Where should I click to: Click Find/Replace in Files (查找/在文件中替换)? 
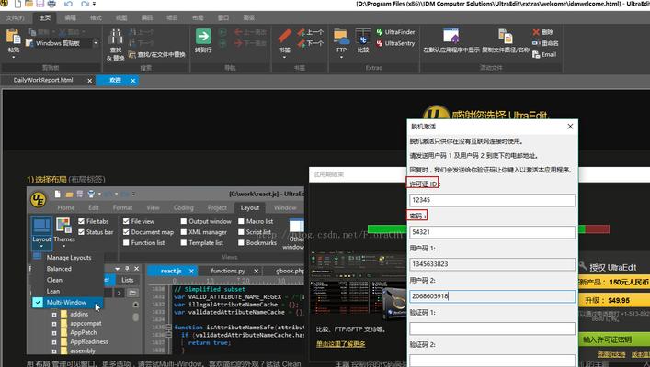click(x=156, y=54)
